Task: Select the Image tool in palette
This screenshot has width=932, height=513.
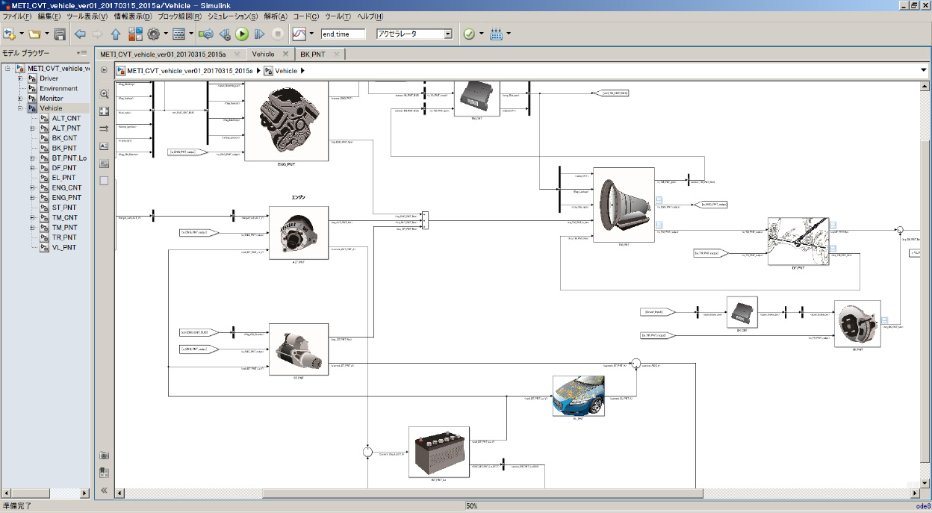Action: [x=105, y=164]
